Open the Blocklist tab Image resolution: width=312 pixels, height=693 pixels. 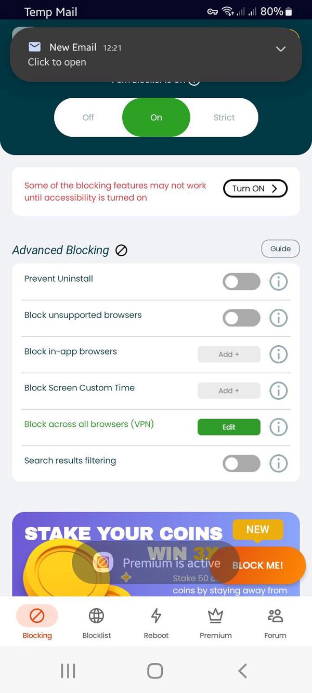click(x=97, y=623)
